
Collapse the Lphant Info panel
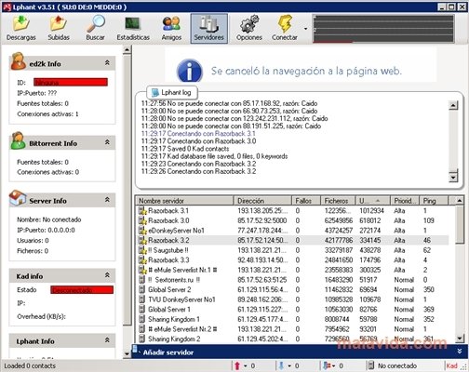[x=107, y=340]
